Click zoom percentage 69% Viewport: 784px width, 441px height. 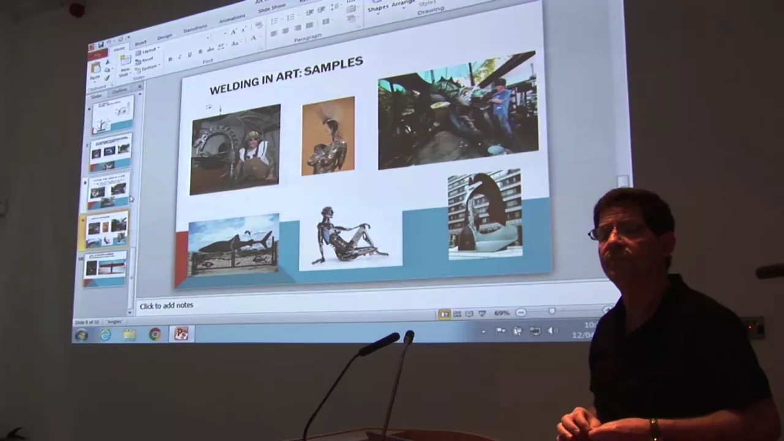[502, 313]
